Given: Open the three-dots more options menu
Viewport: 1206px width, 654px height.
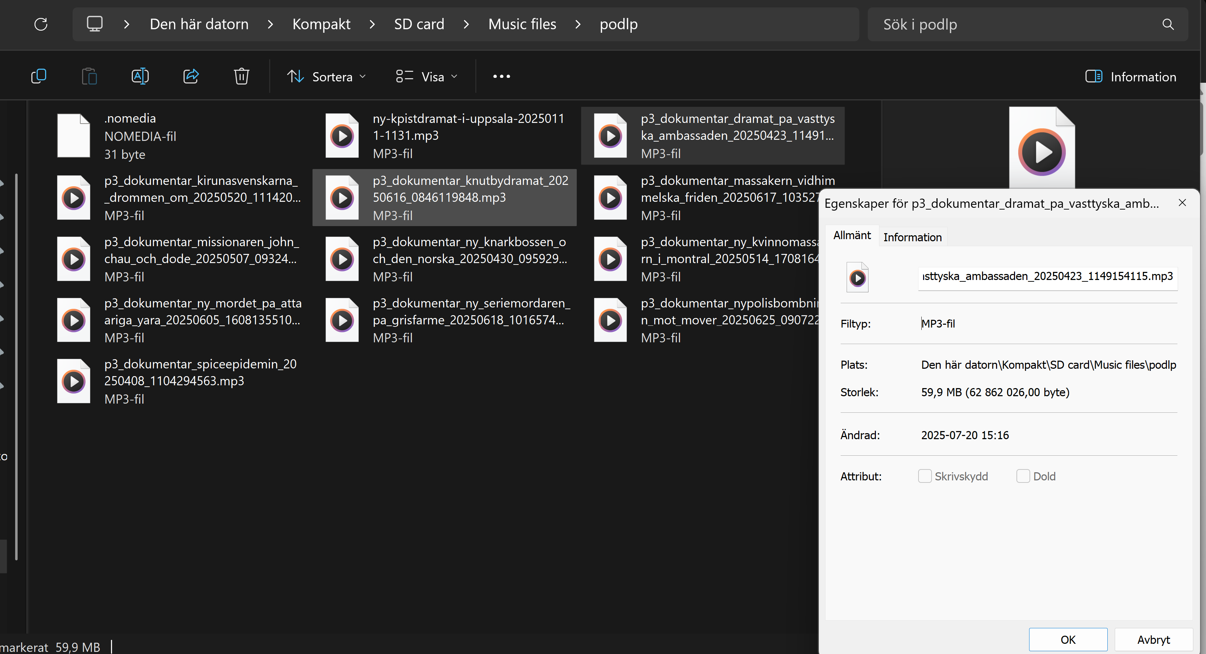Looking at the screenshot, I should coord(501,76).
